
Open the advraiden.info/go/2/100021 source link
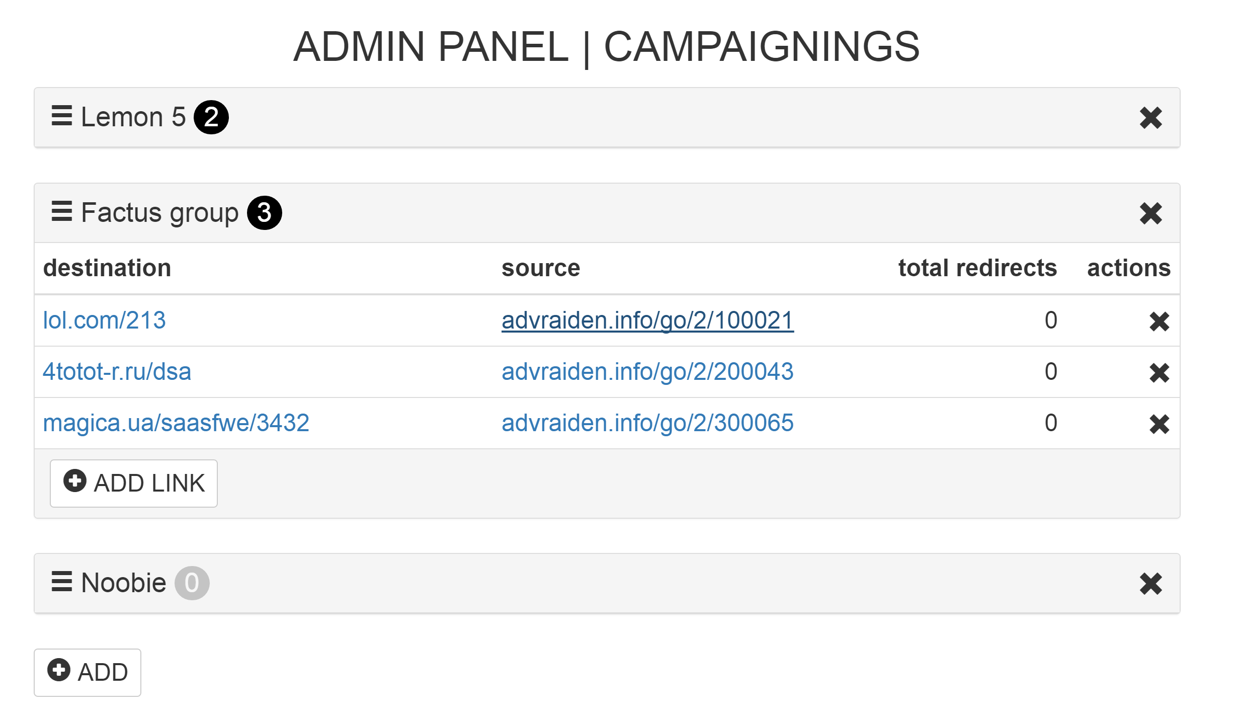[647, 320]
